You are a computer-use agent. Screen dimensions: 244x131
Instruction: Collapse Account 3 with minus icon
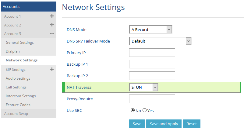click(x=52, y=33)
